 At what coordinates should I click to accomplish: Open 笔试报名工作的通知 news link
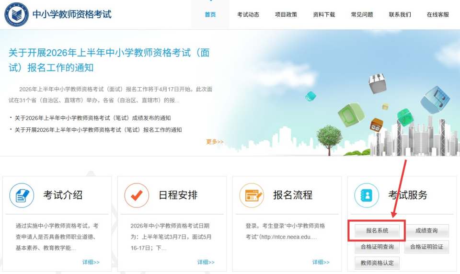pos(98,130)
